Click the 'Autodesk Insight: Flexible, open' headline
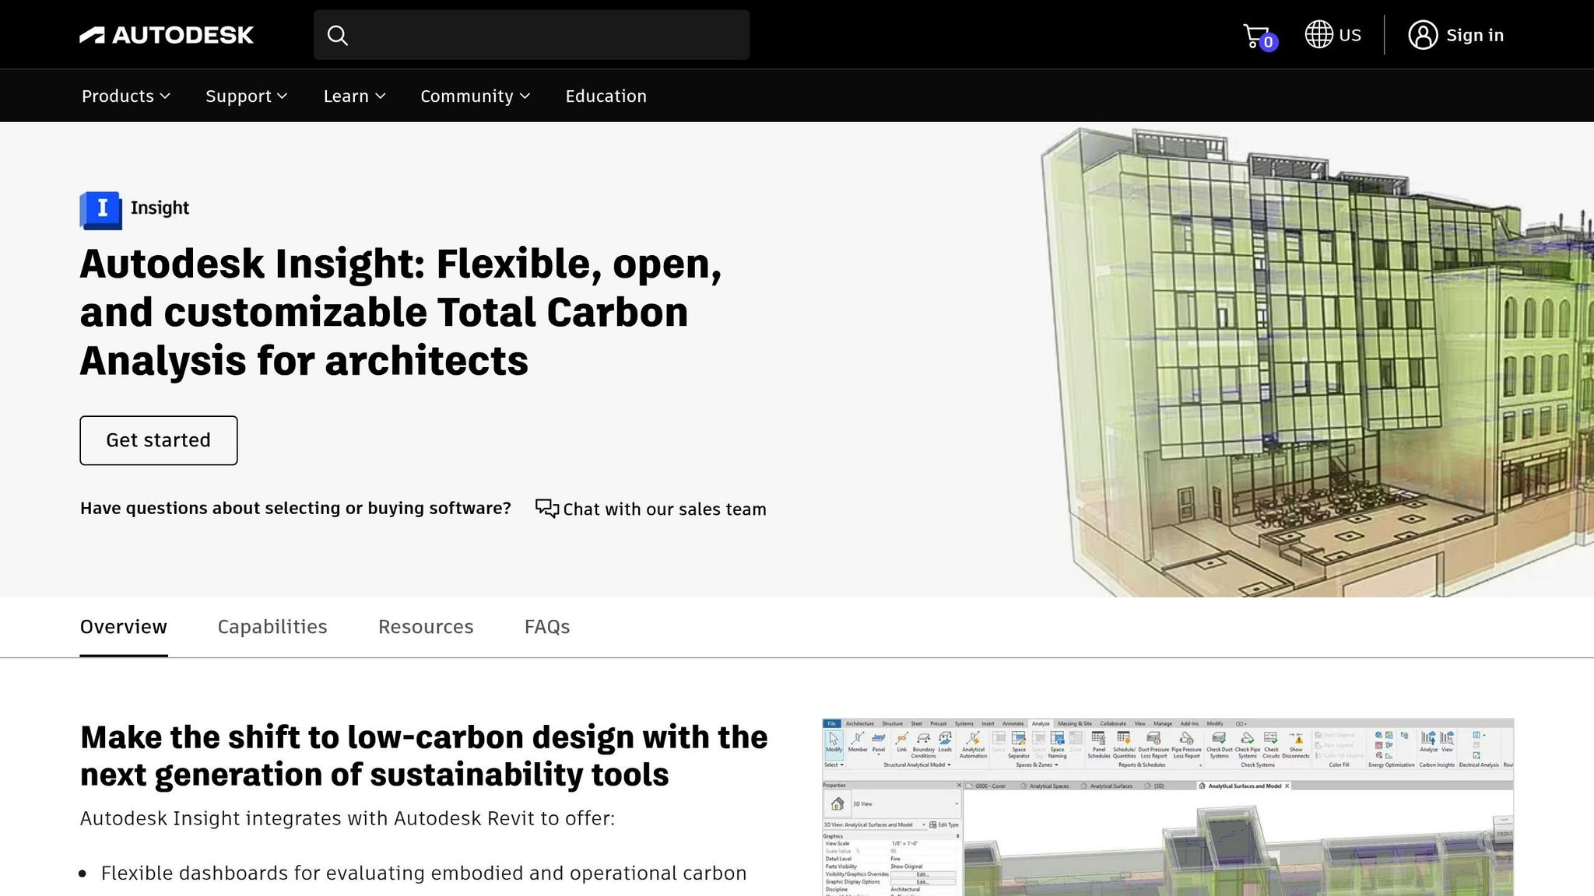The height and width of the screenshot is (896, 1594). [x=401, y=312]
